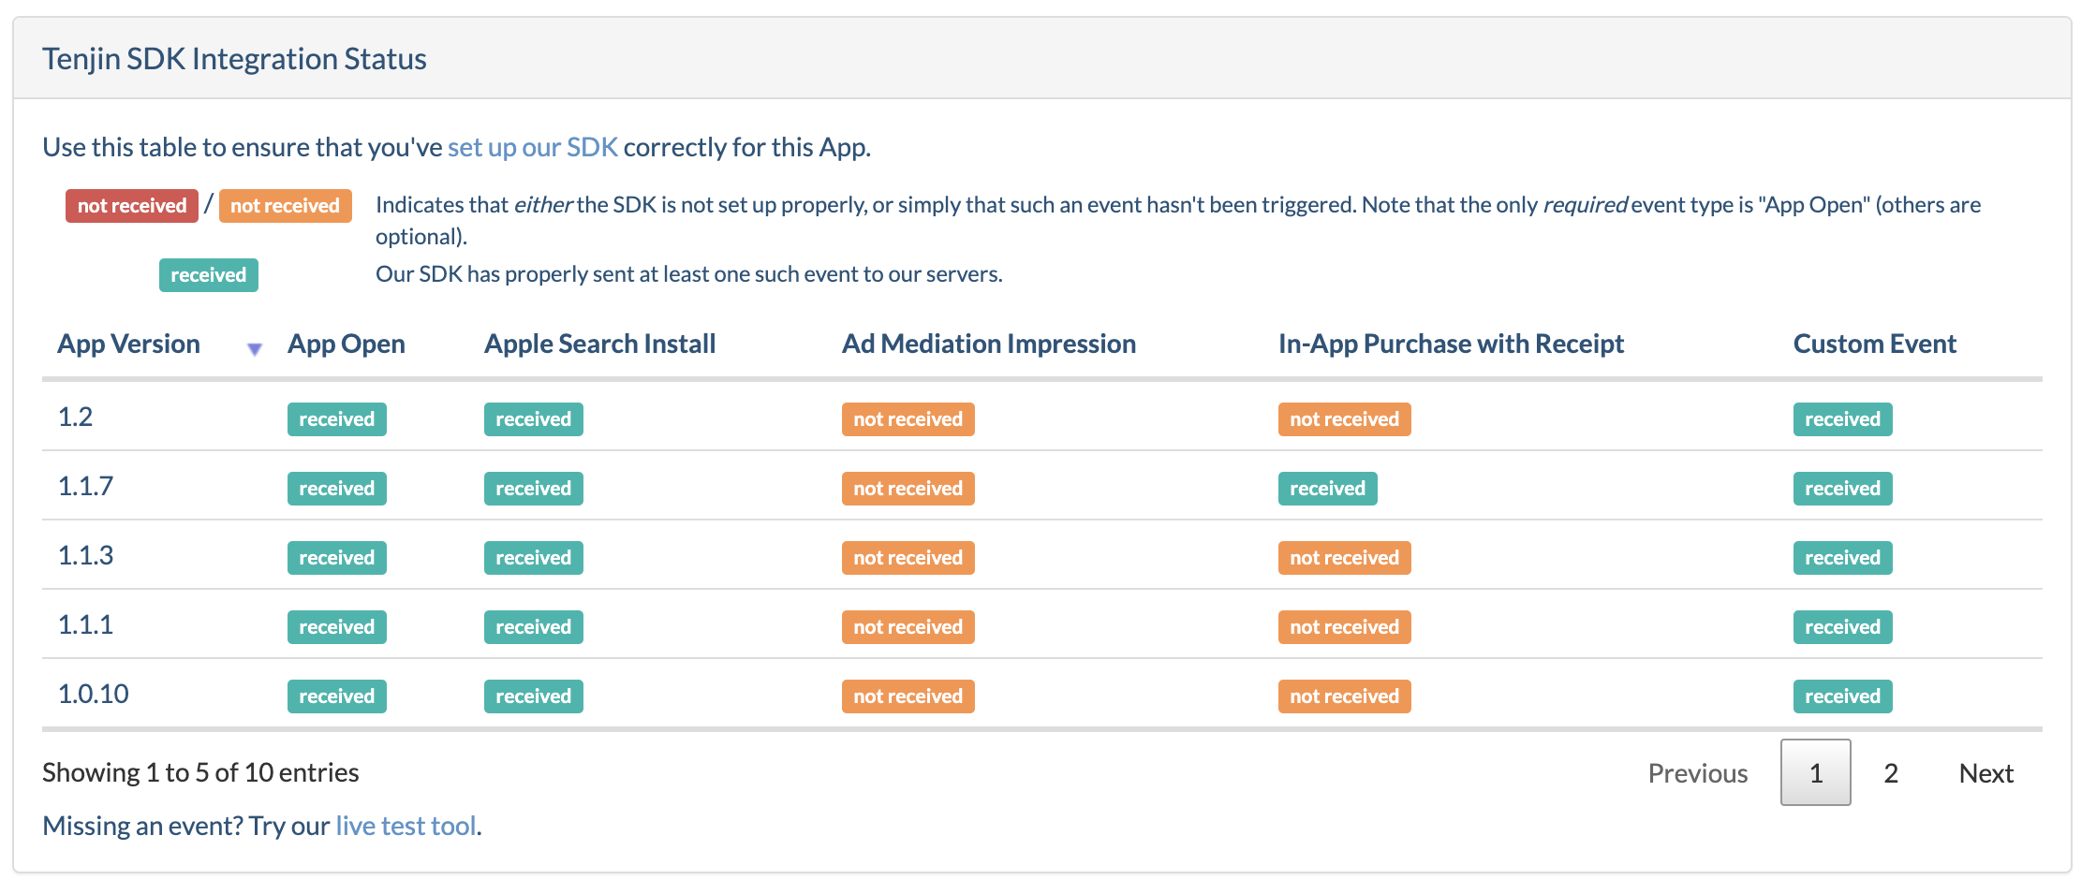
Task: Go to the Previous page
Action: pyautogui.click(x=1698, y=773)
